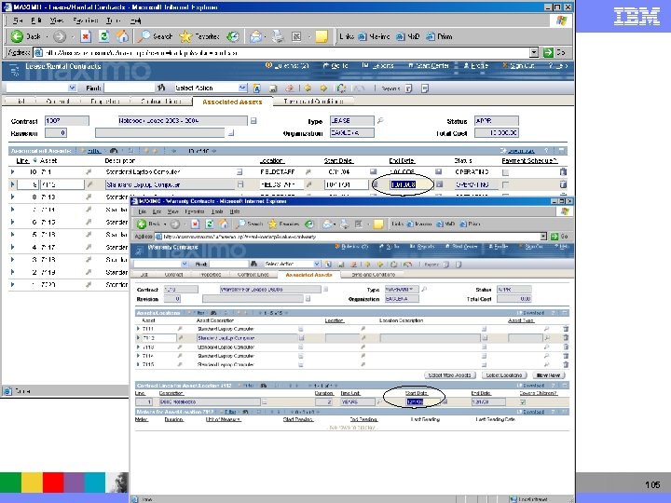Expand asset 7113 row in Warranty Contracts
Image resolution: width=671 pixels, height=503 pixels.
pyautogui.click(x=138, y=347)
